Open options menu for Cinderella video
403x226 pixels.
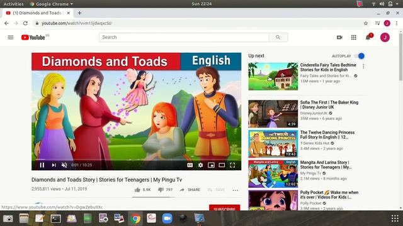click(x=363, y=67)
